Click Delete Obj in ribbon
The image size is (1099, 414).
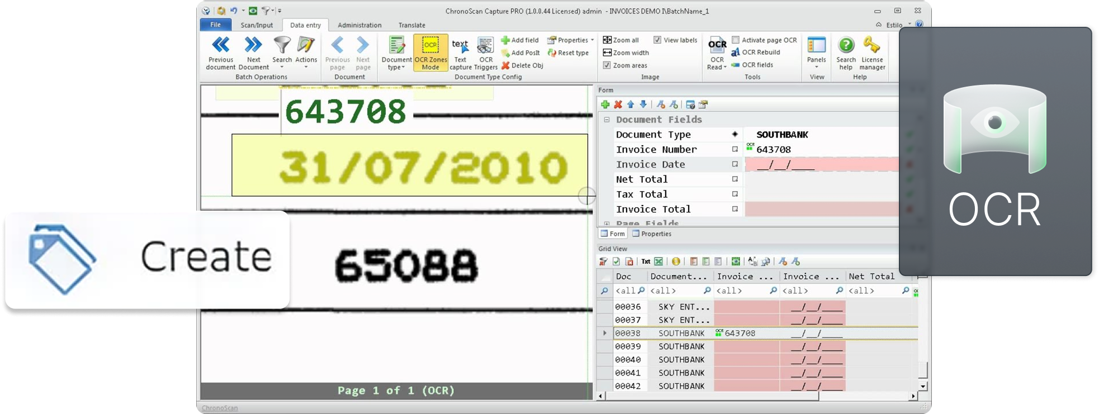click(x=522, y=65)
